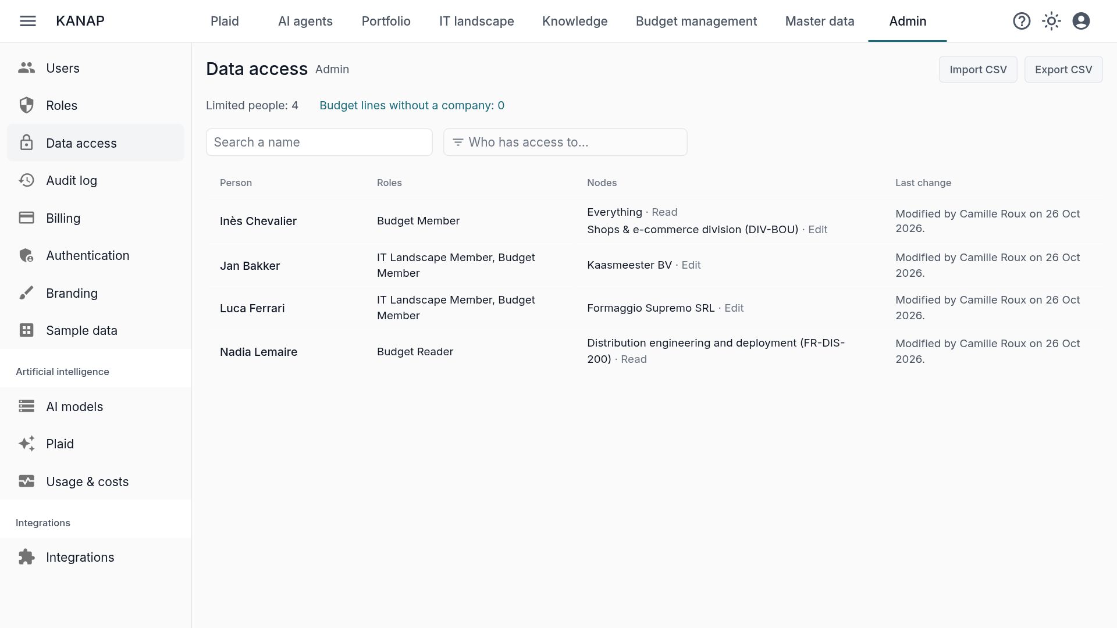The height and width of the screenshot is (628, 1117).
Task: Click the Integrations puzzle piece icon
Action: point(26,556)
